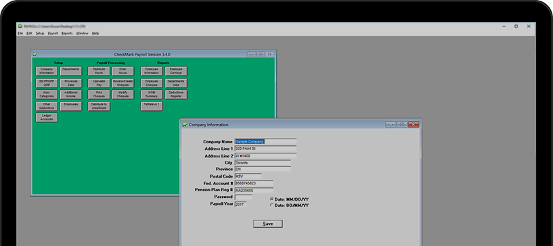The image size is (553, 246).
Task: Click the Province field
Action: click(263, 169)
